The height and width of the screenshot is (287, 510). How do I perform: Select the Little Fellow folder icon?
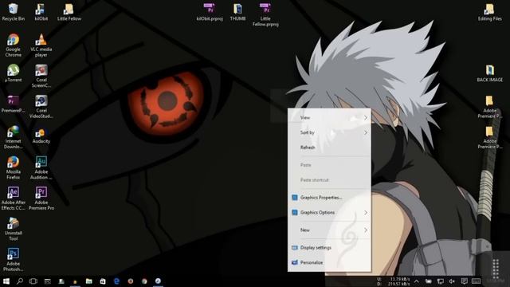tap(69, 13)
